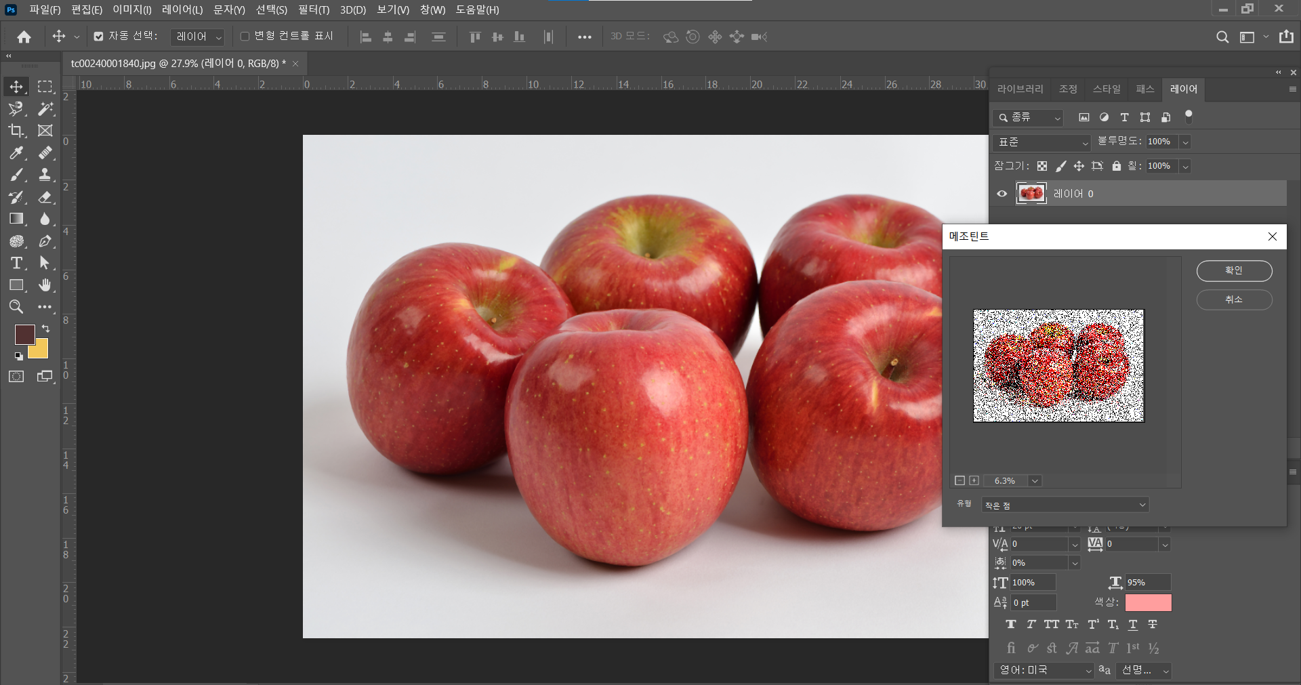This screenshot has width=1301, height=685.
Task: Select the Crop tool
Action: point(16,131)
